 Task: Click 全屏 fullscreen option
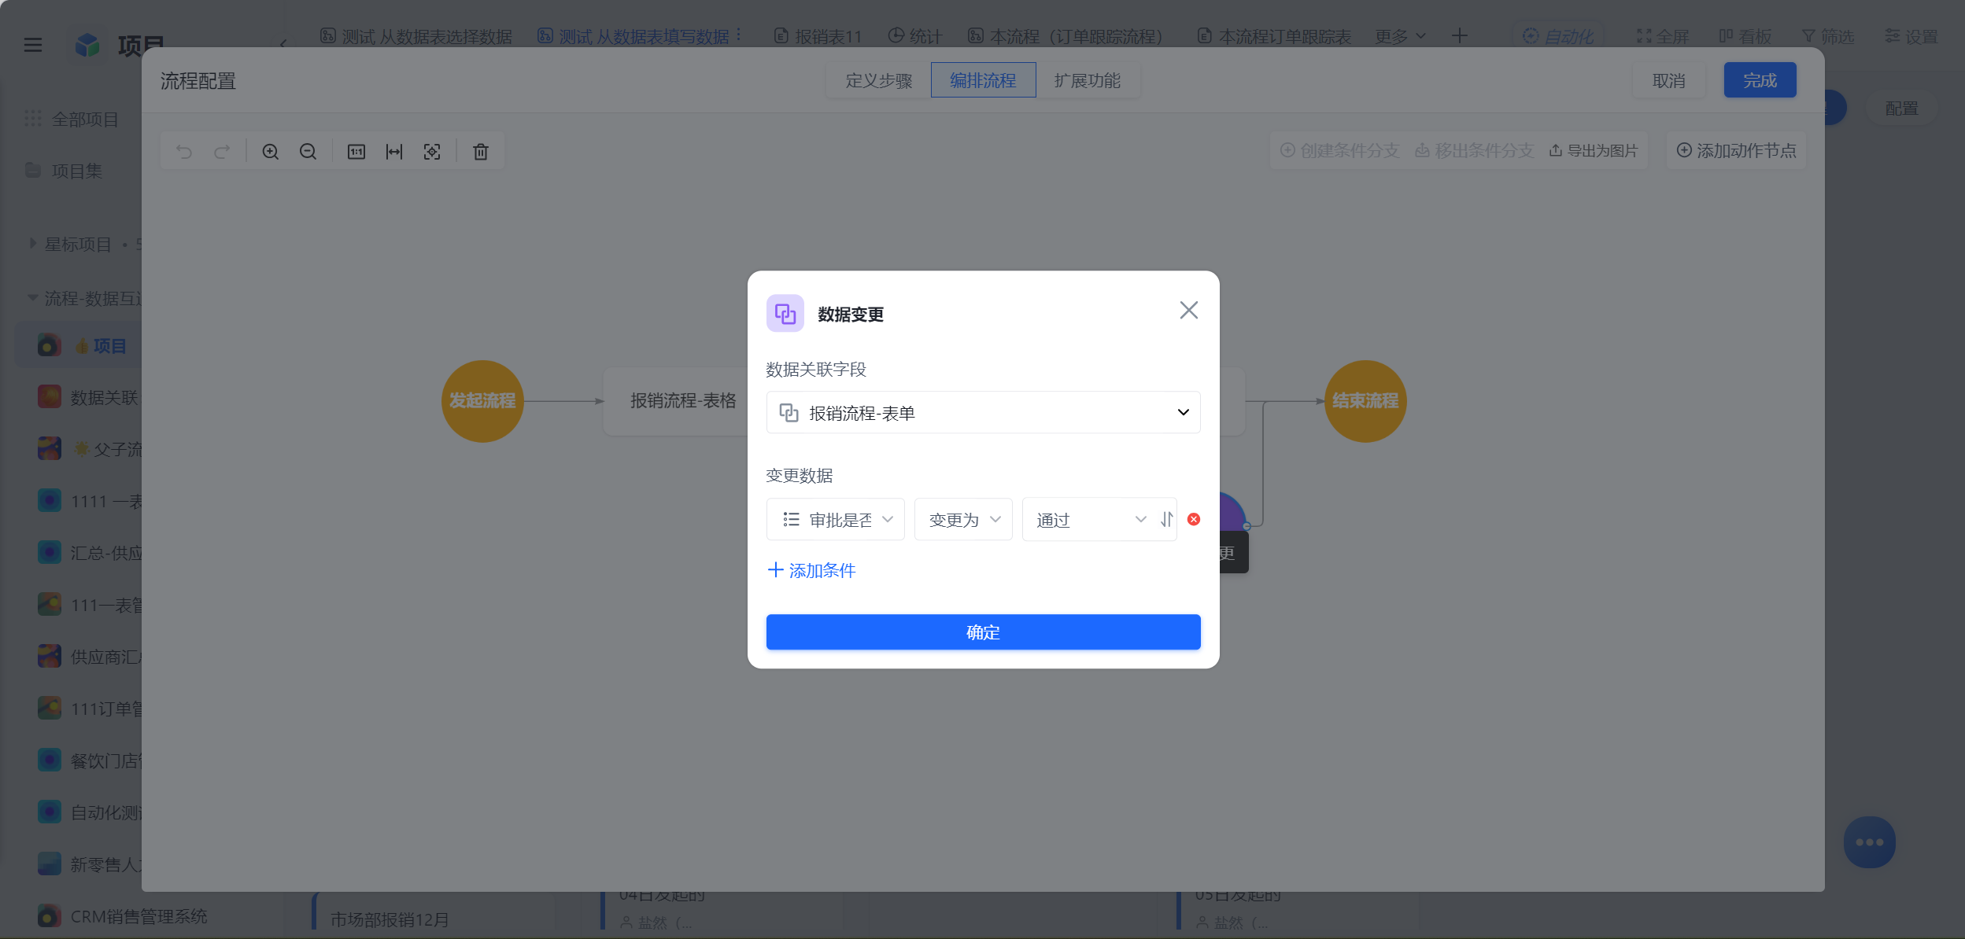(1662, 36)
